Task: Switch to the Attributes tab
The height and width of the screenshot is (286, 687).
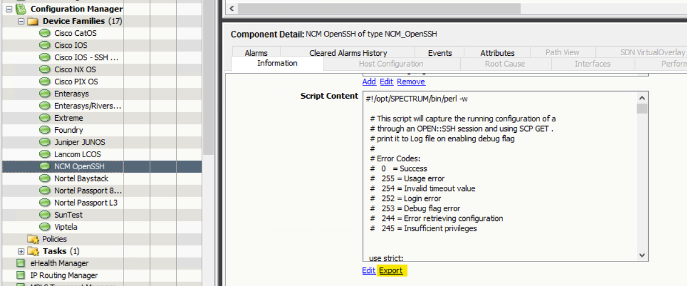Action: coord(497,52)
